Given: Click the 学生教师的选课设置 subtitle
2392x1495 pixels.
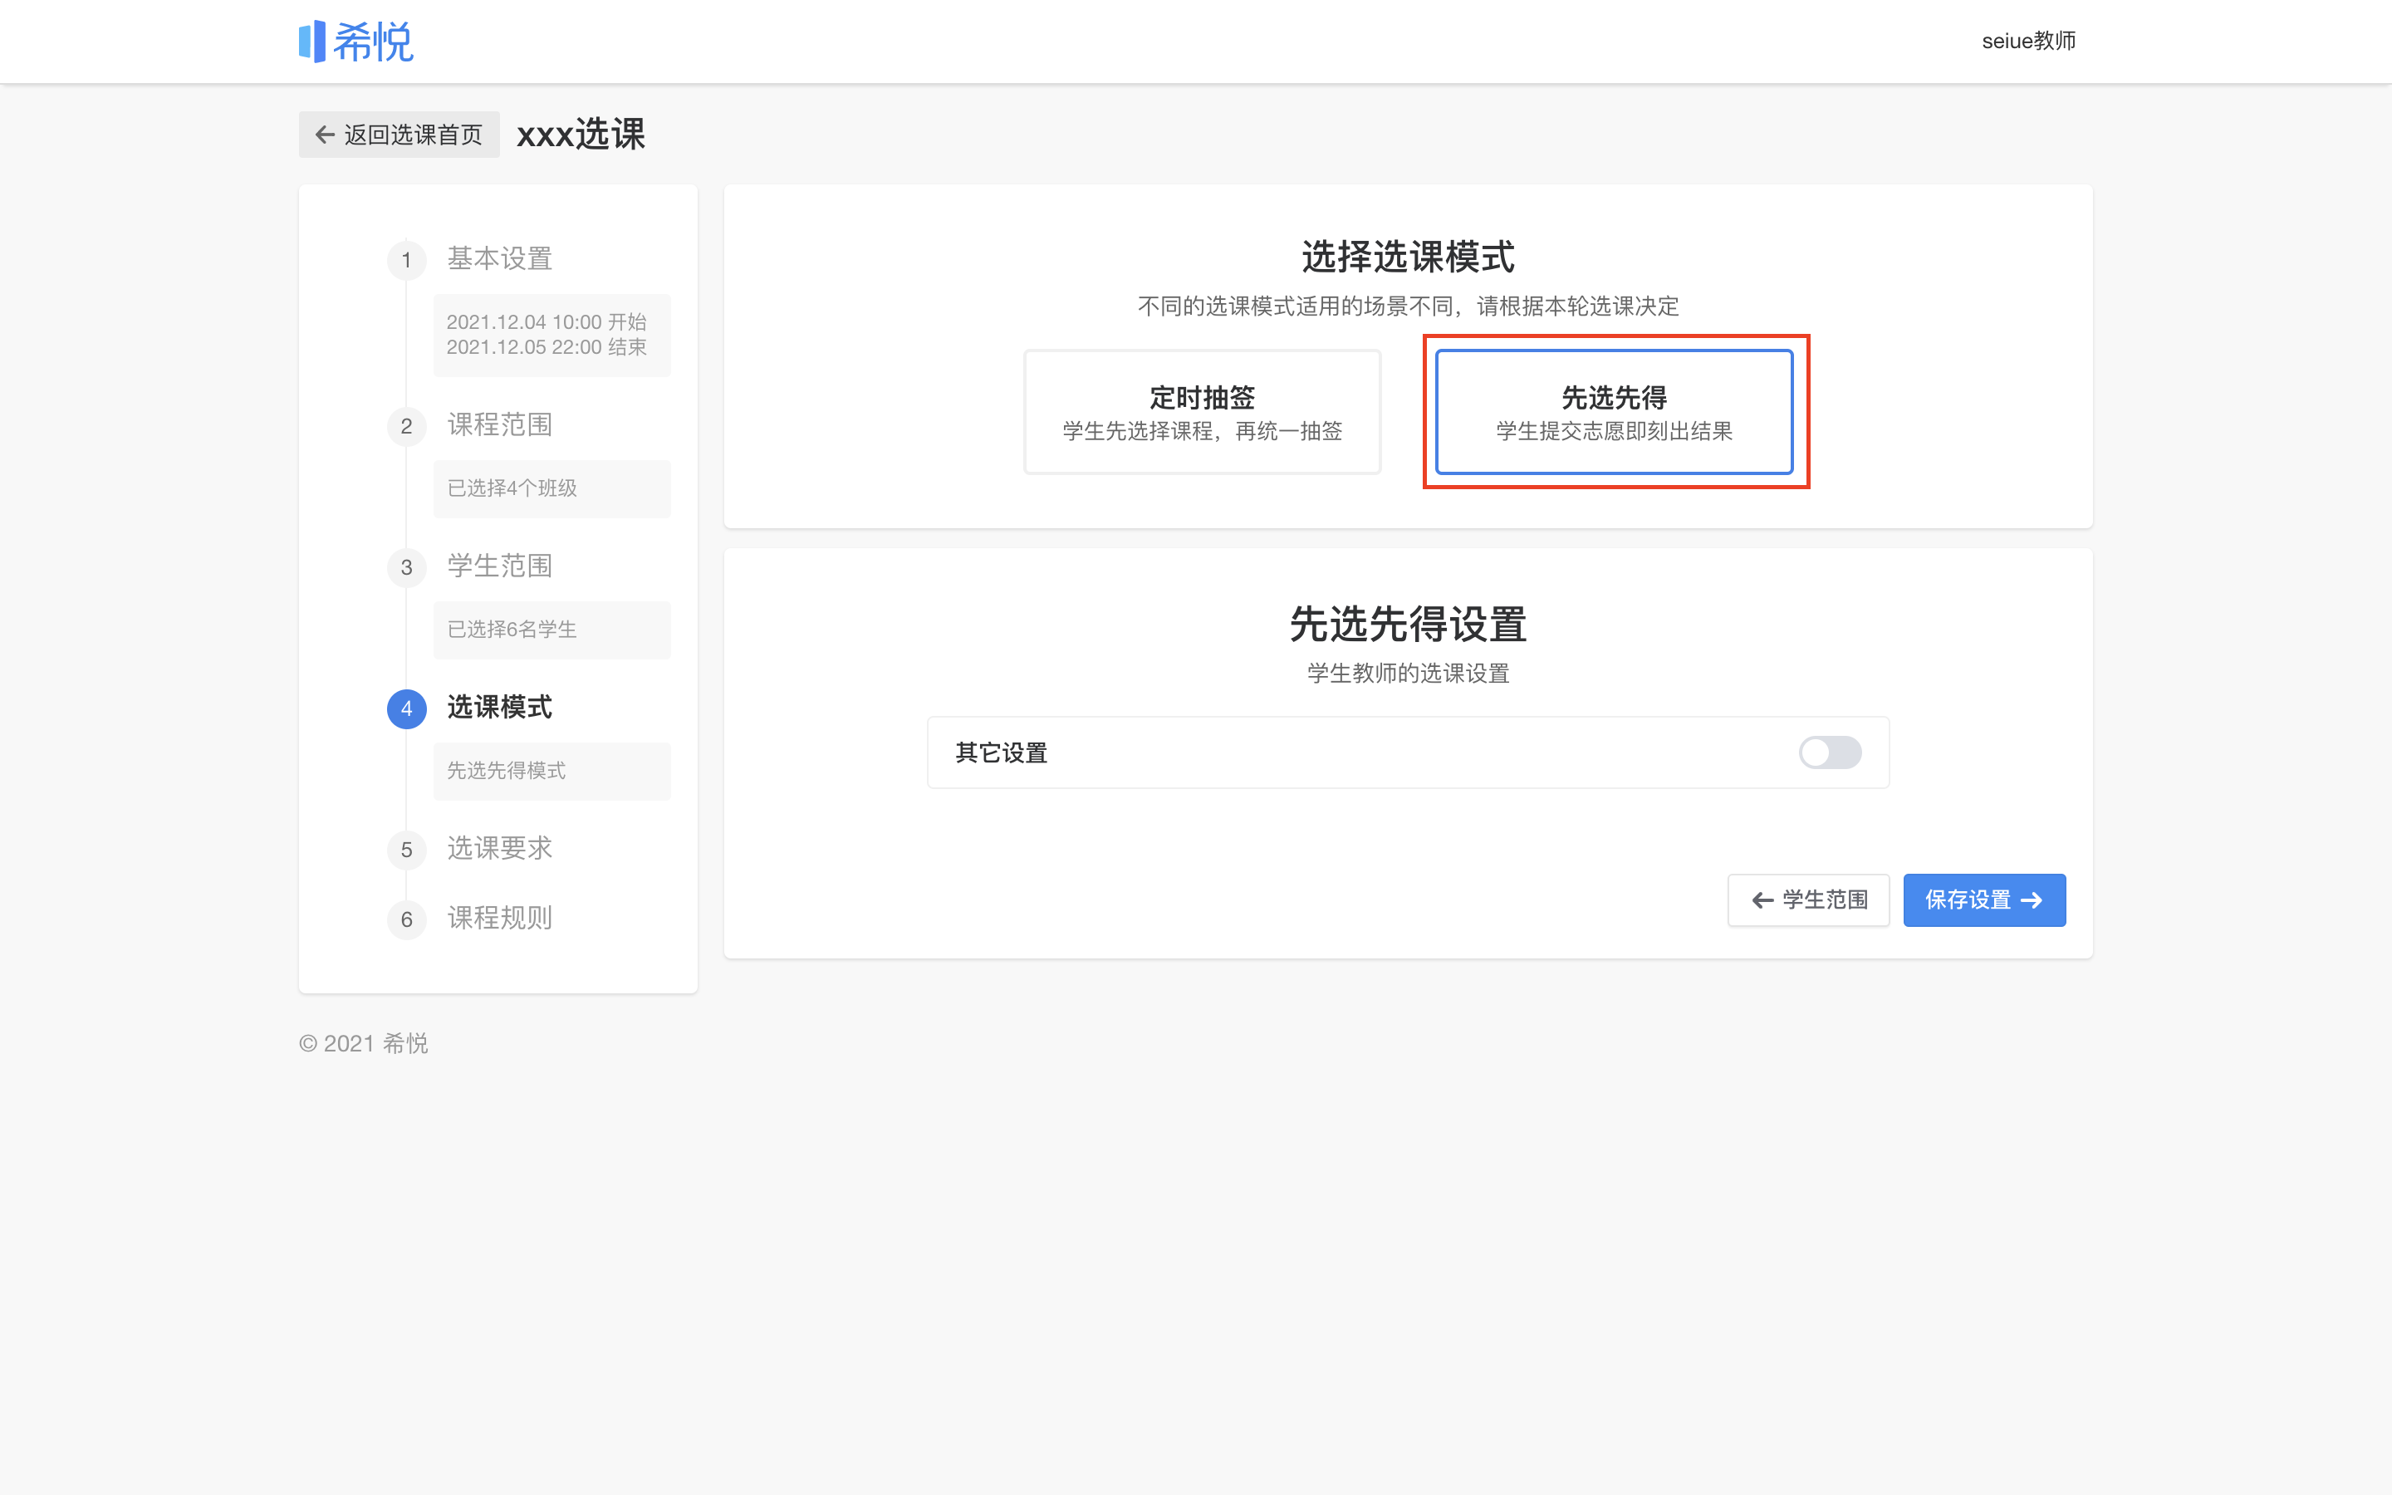Looking at the screenshot, I should click(1408, 674).
